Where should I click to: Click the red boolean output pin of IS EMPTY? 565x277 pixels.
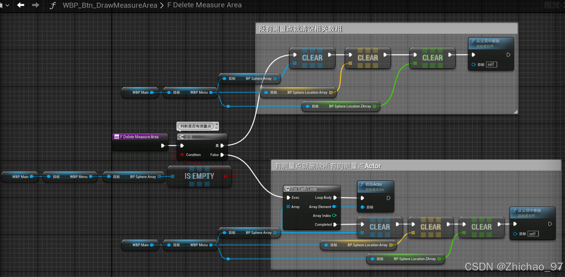tap(225, 176)
